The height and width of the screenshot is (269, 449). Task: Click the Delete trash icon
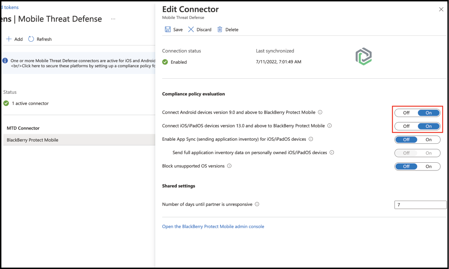pos(220,29)
